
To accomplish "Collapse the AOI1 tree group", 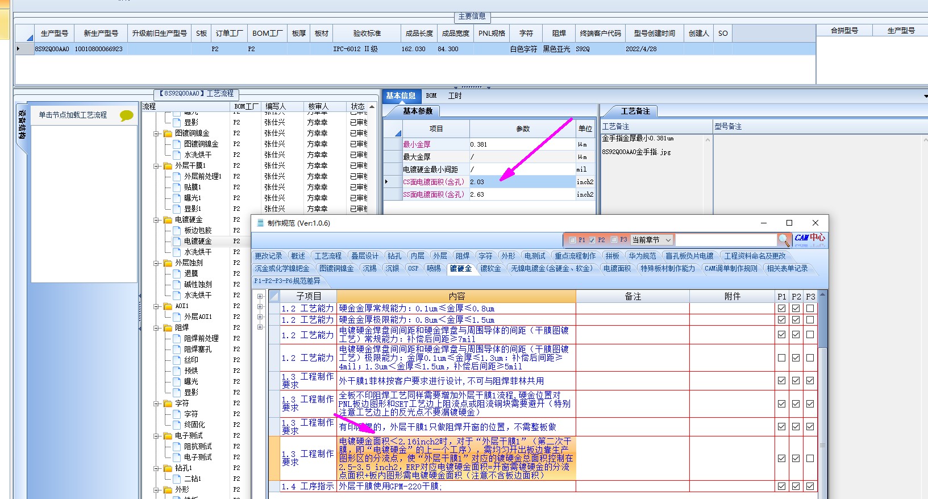I will coord(156,306).
